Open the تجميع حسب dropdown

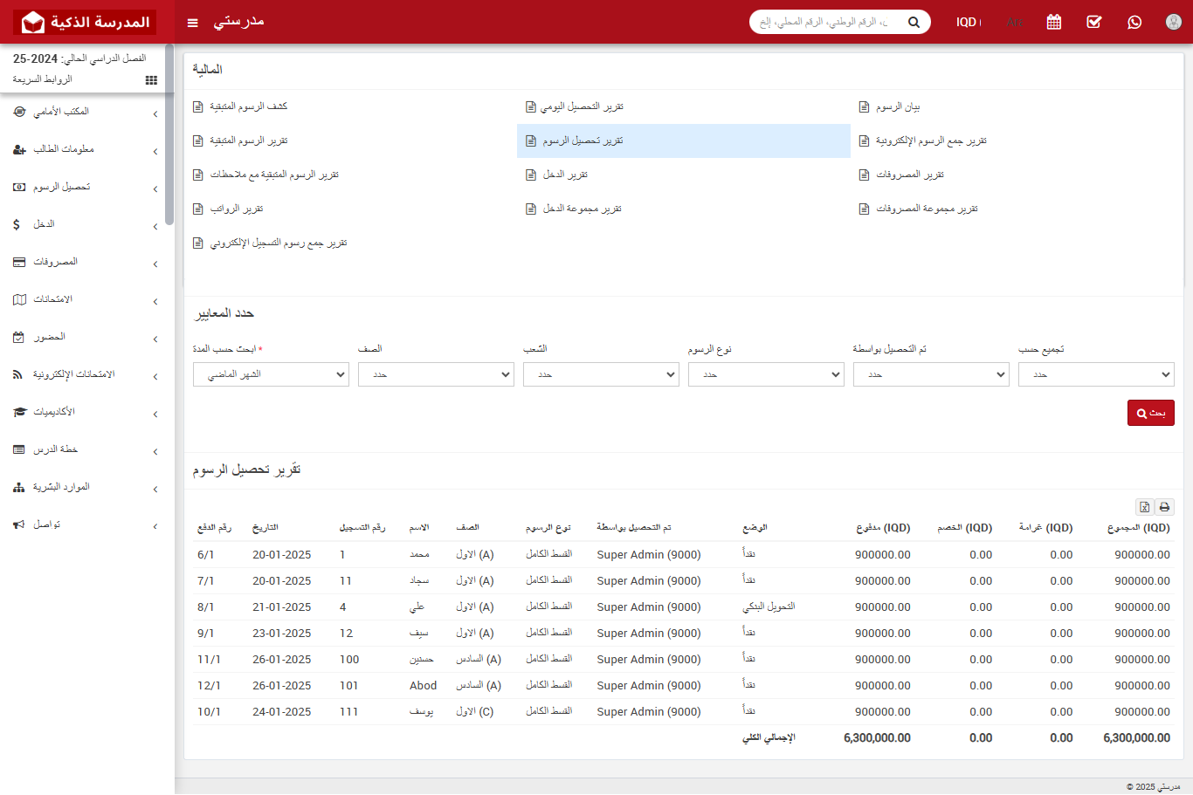(x=1096, y=374)
